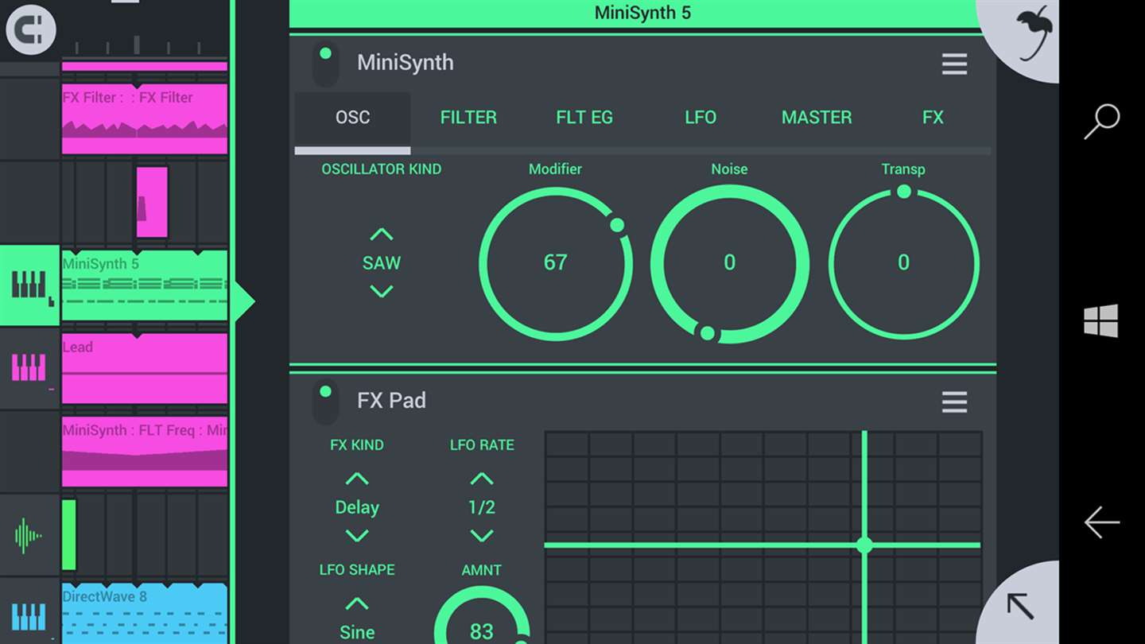Click the Modifier knob showing 67
The width and height of the screenshot is (1145, 644).
[556, 264]
